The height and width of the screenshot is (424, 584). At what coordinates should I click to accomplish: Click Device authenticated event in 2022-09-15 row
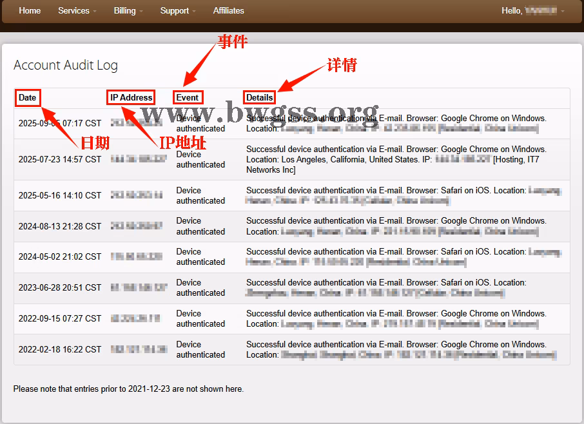(200, 318)
